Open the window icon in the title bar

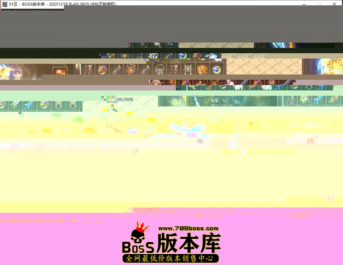pyautogui.click(x=5, y=4)
